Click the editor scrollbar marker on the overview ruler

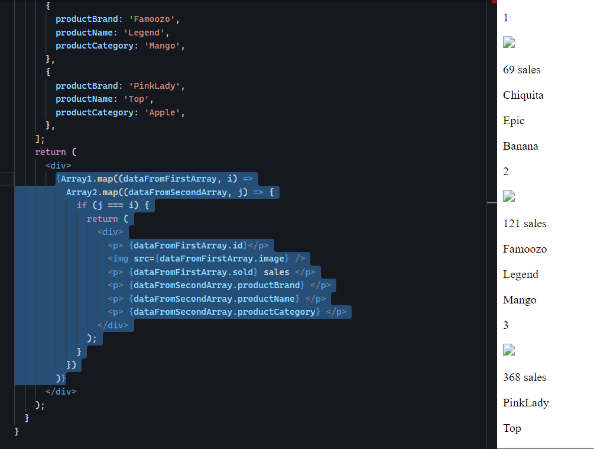[x=492, y=203]
